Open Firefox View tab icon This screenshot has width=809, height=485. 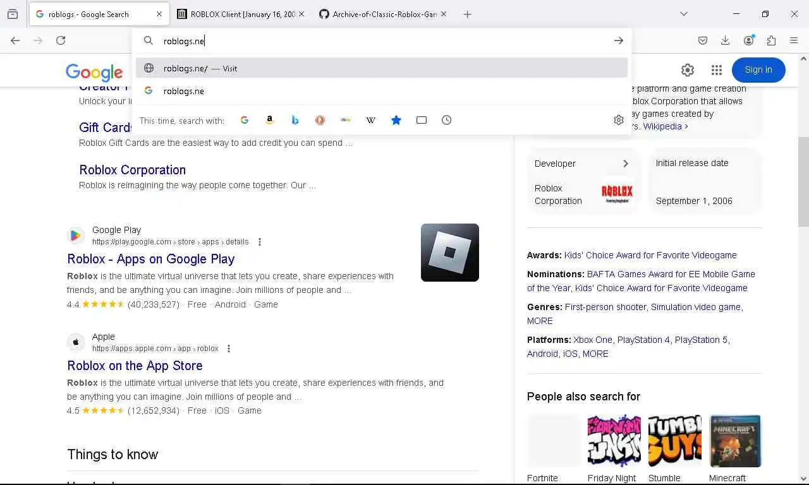pos(13,14)
